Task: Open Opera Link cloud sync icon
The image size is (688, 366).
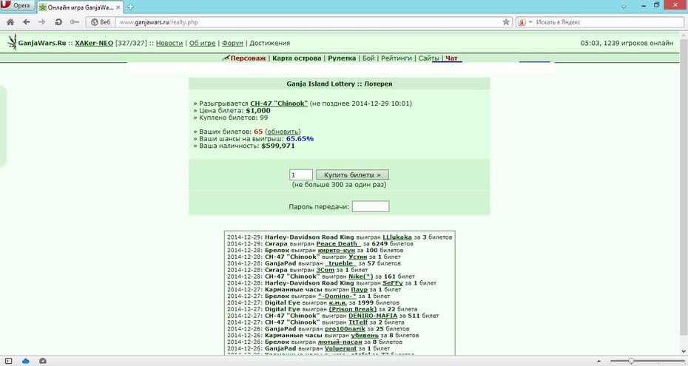Action: 25,361
